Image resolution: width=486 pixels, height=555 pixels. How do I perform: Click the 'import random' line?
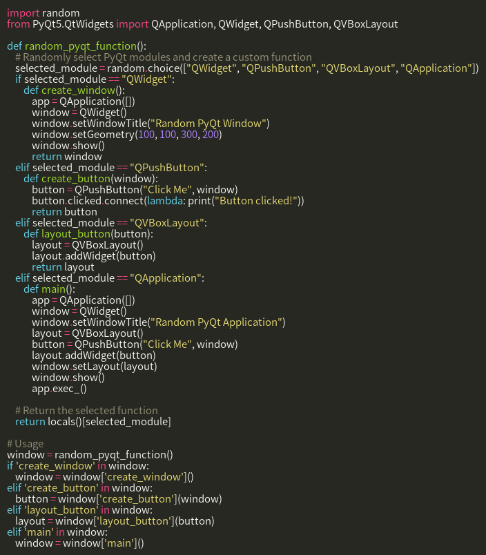tap(43, 13)
